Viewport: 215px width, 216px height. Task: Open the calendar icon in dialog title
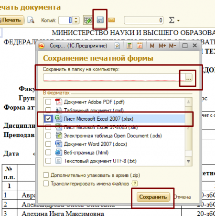click(140, 46)
